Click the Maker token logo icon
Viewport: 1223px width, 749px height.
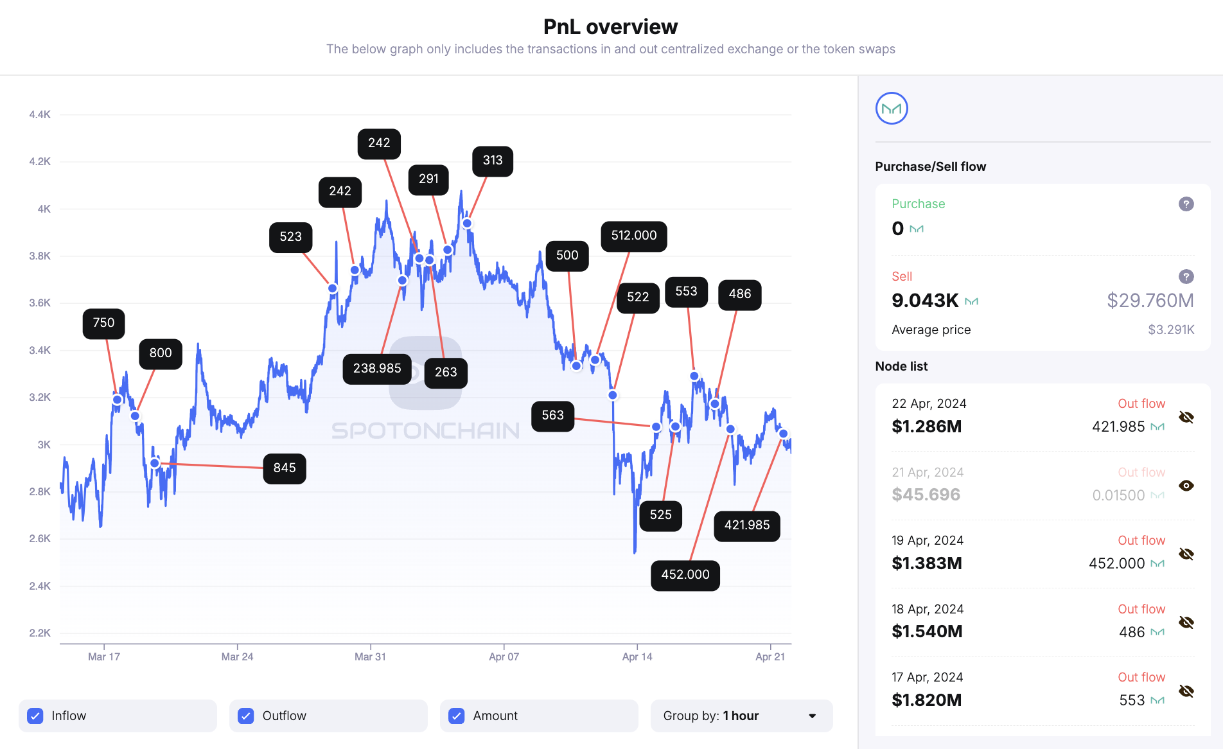(x=892, y=109)
